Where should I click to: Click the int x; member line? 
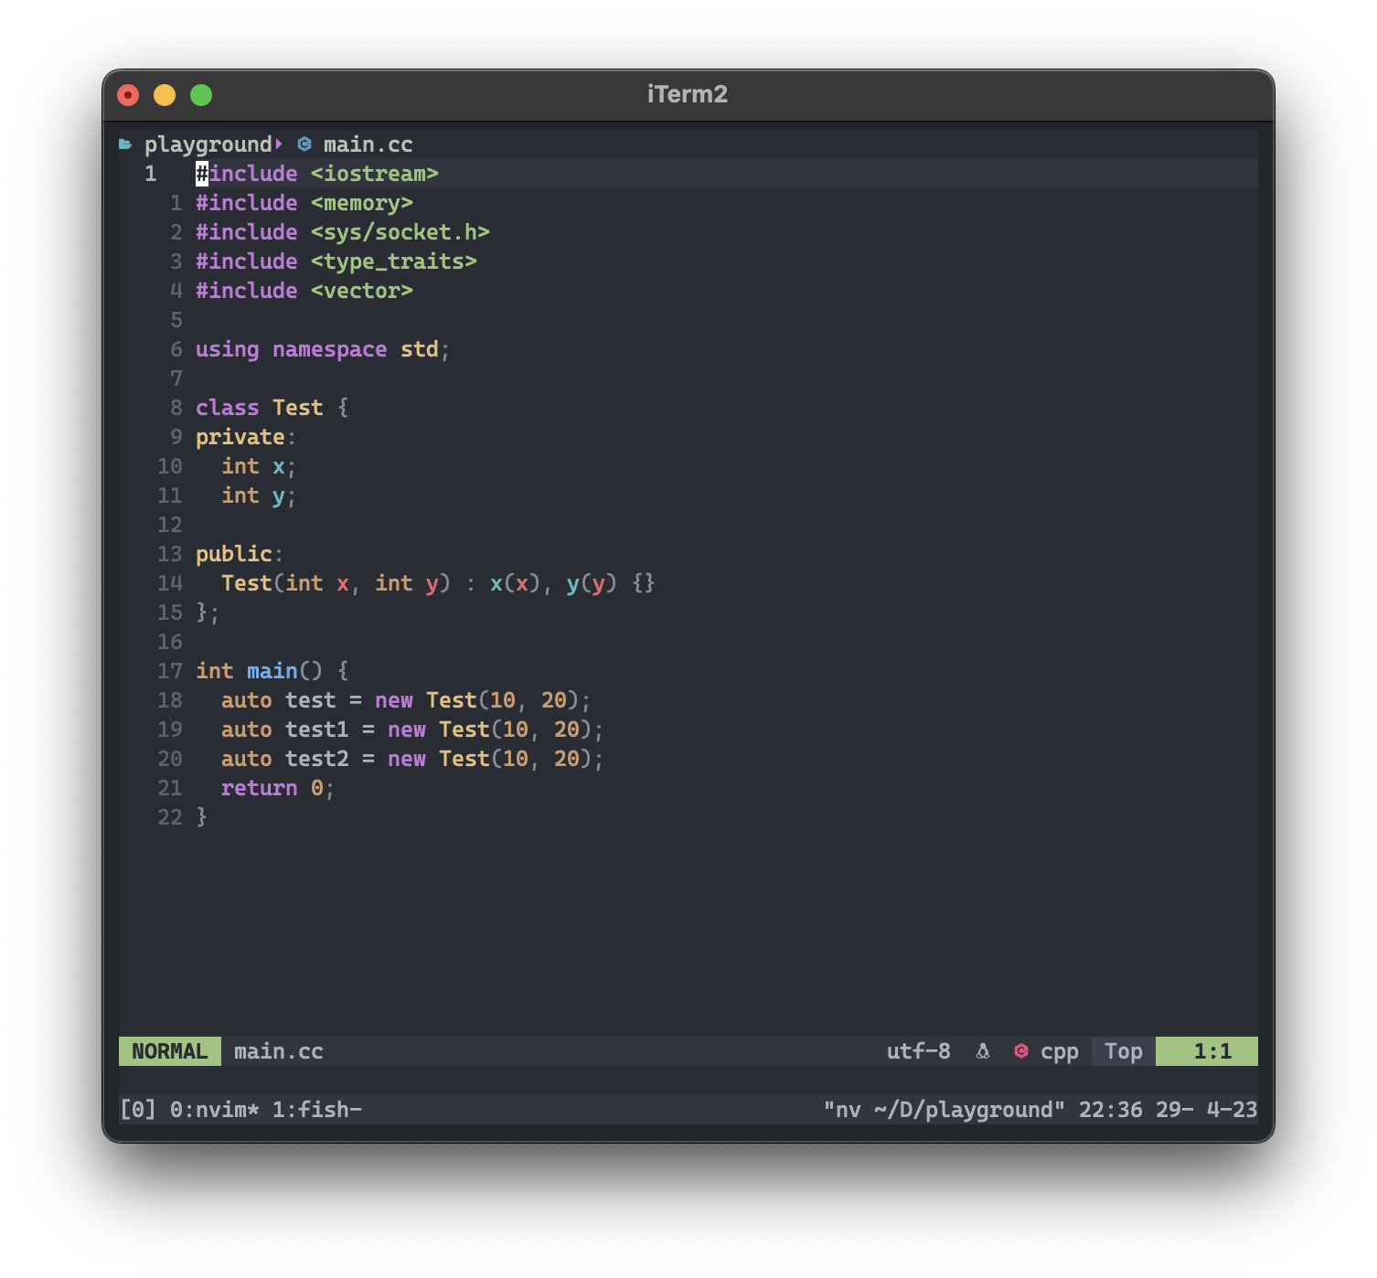(x=259, y=466)
